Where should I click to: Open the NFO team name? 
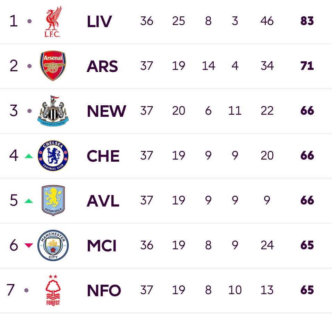[104, 291]
